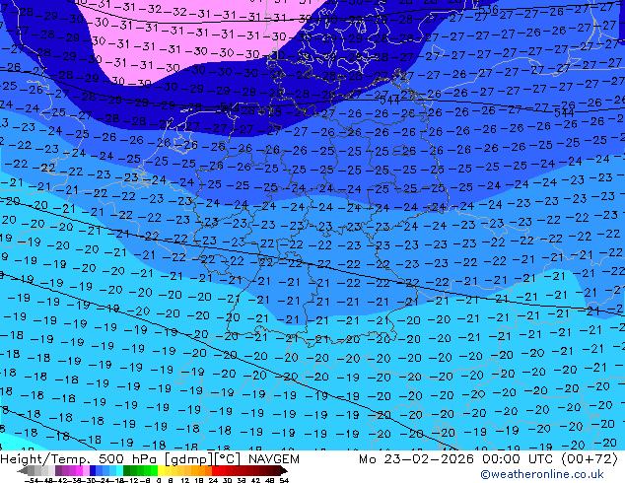
Task: Click the '[gdmp]' unit label
Action: coord(189,459)
